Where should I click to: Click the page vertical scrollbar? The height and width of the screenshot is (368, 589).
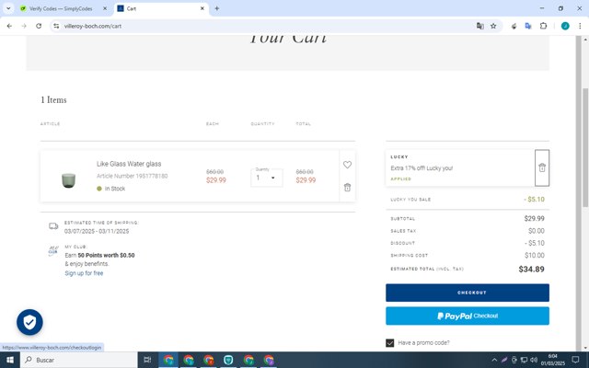click(x=585, y=147)
